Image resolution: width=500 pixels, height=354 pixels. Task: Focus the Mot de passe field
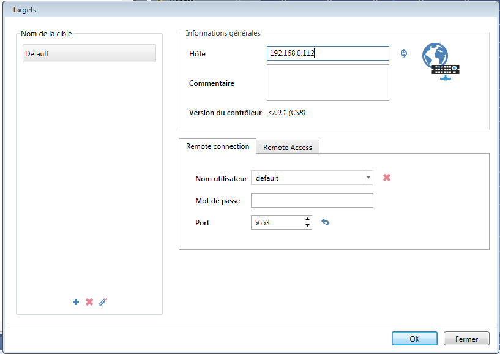[x=312, y=200]
